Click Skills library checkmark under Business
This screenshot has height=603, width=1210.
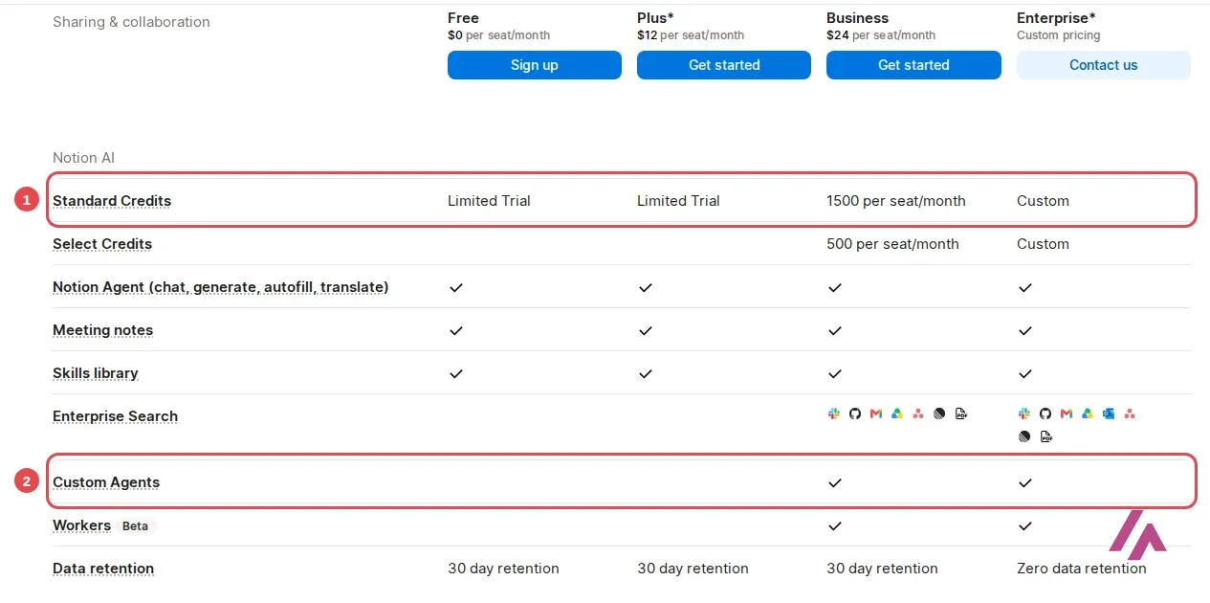pos(835,373)
